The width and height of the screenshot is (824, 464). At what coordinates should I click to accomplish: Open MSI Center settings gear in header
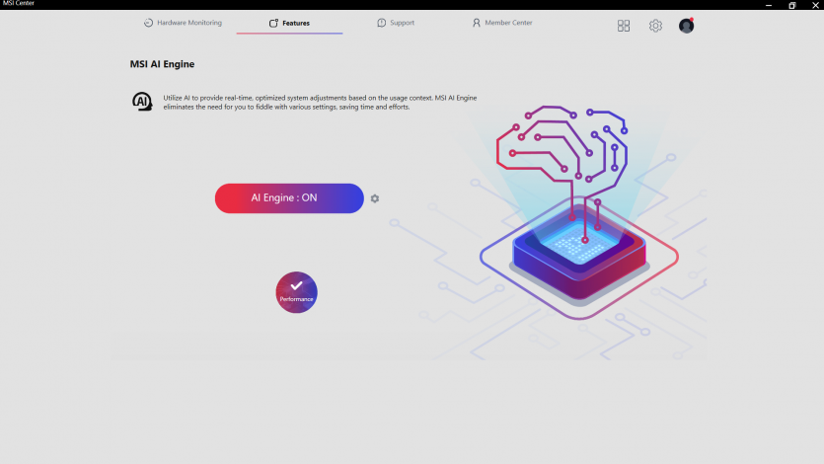(655, 26)
